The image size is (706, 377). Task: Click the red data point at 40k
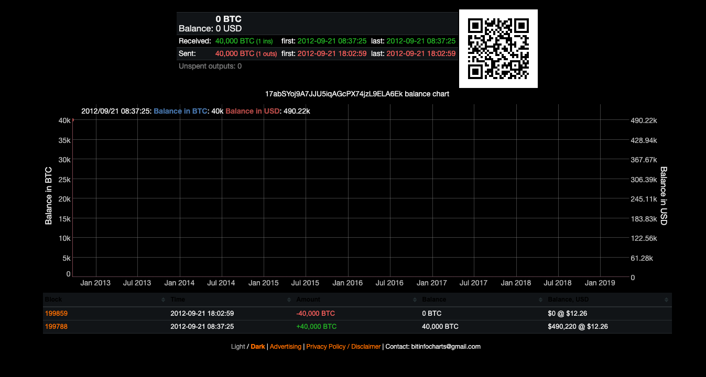point(73,120)
